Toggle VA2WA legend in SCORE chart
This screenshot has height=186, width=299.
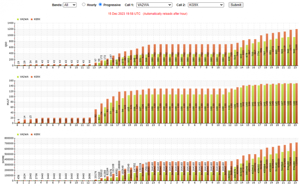pos(24,134)
